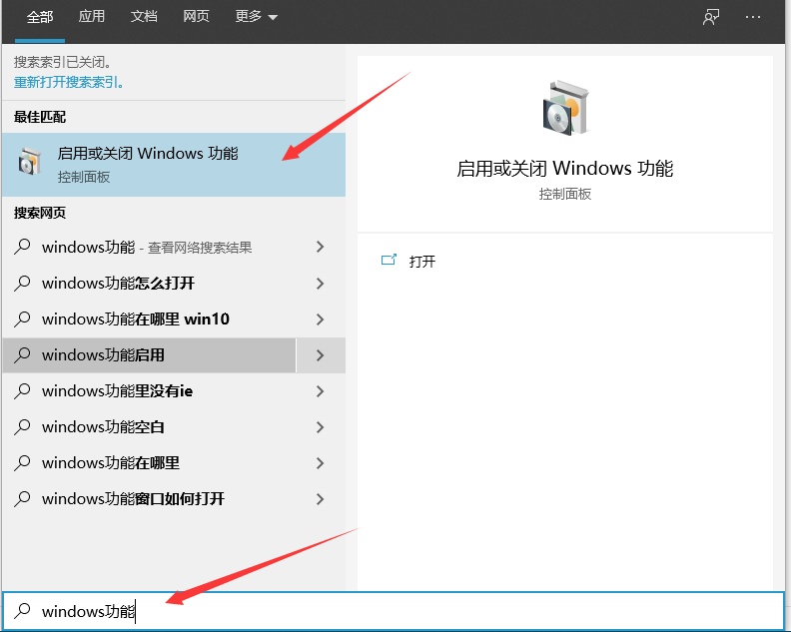Select the windows功能 - 查看网络搜索结果 suggestion
This screenshot has height=632, width=791.
click(149, 247)
